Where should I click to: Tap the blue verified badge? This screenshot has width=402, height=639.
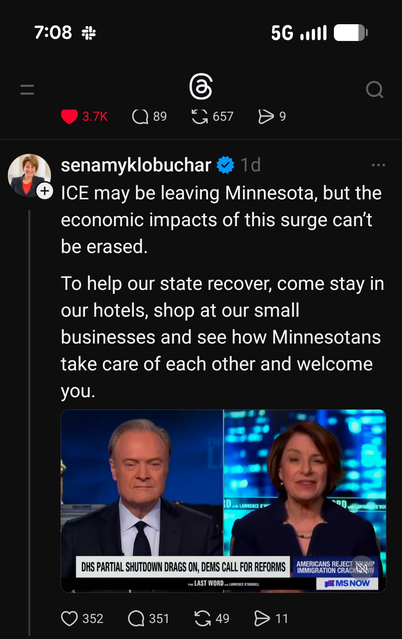point(226,165)
